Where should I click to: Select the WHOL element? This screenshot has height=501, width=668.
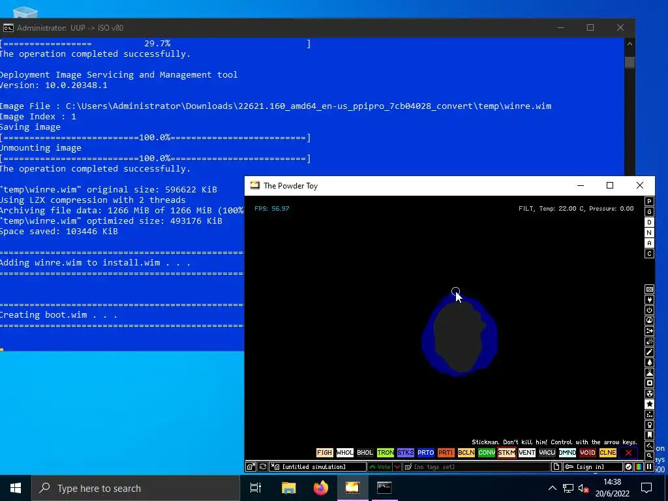point(344,453)
